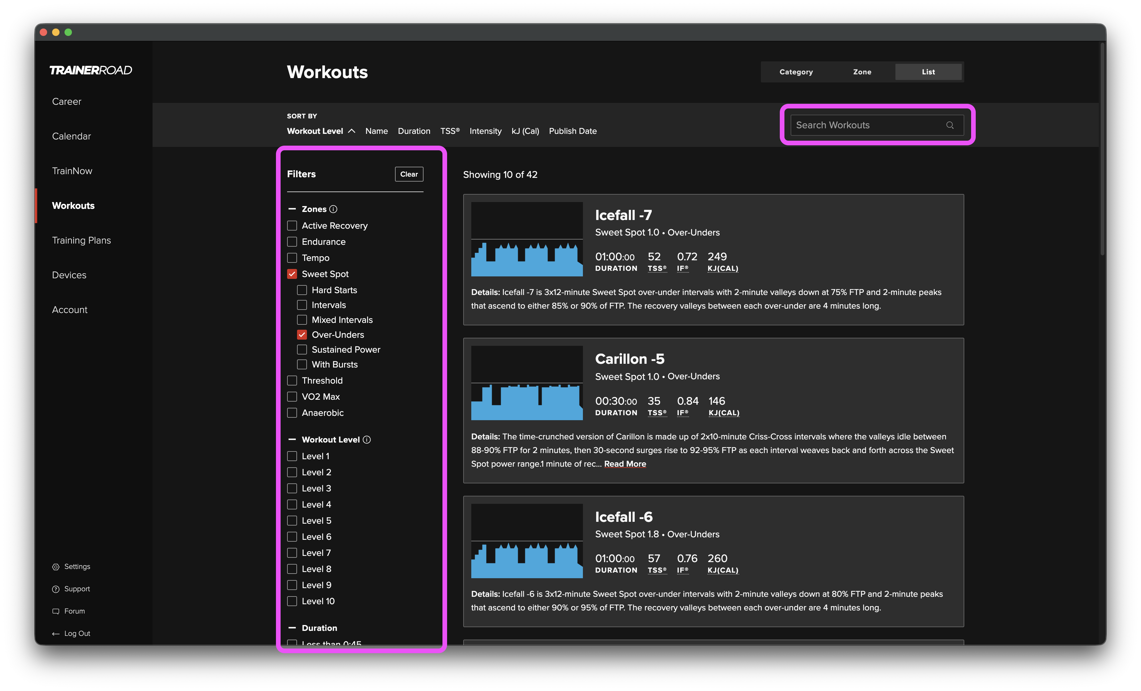1141x691 pixels.
Task: Click the Settings gear icon
Action: (56, 567)
